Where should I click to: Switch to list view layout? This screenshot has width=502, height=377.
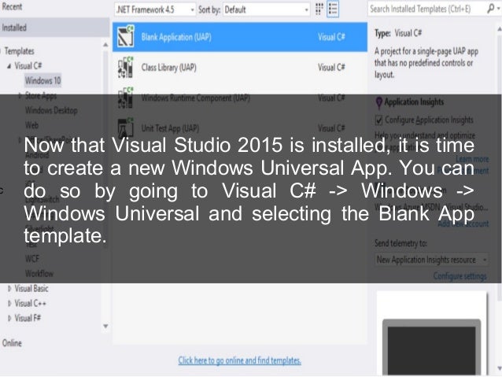coord(333,9)
